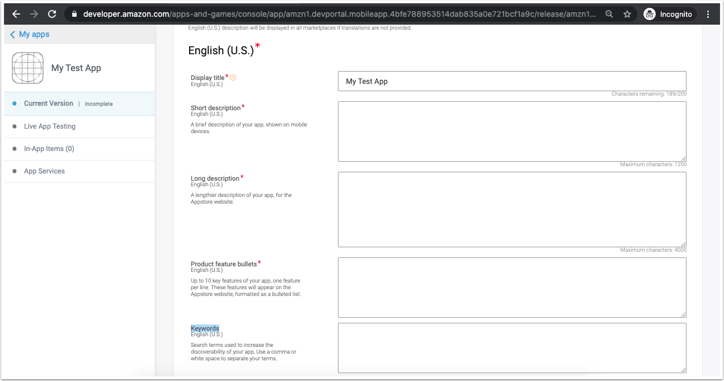Image resolution: width=724 pixels, height=381 pixels.
Task: Open the Chrome three-dot menu
Action: 709,14
